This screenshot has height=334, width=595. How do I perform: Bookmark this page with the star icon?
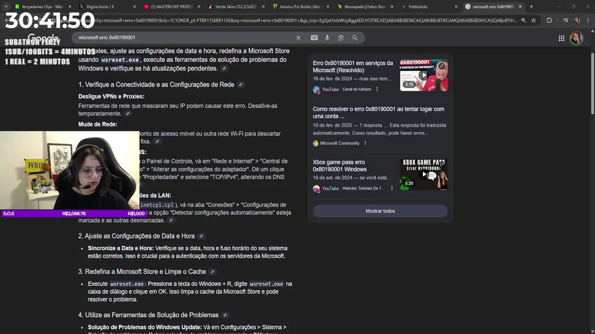pos(534,20)
